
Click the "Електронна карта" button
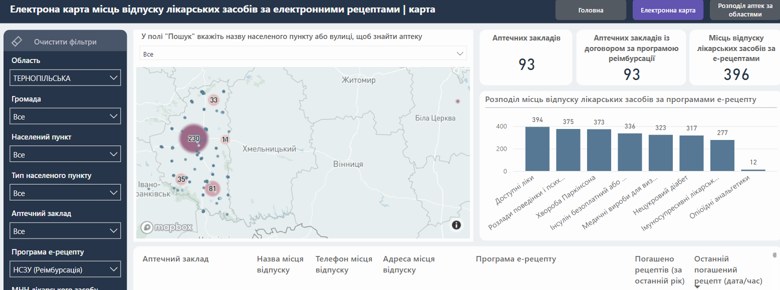coord(667,10)
